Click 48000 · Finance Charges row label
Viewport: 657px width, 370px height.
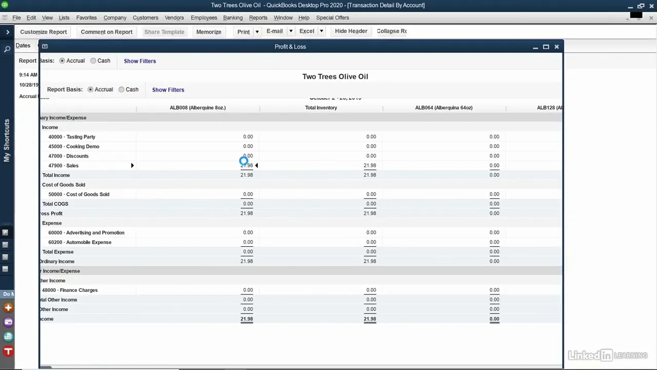tap(70, 290)
